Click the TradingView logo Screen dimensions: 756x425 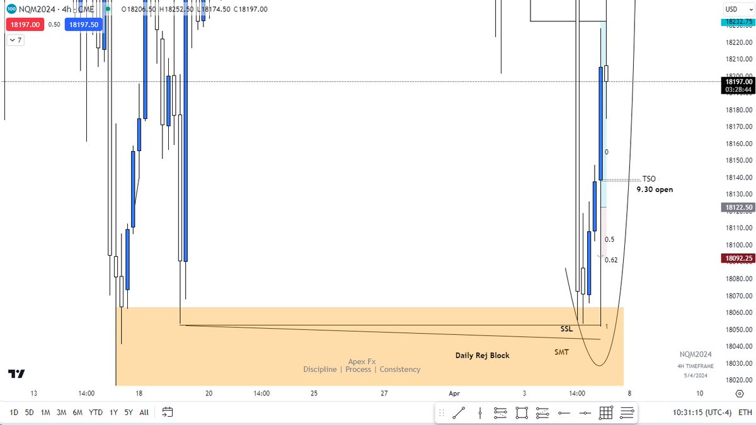(x=16, y=373)
